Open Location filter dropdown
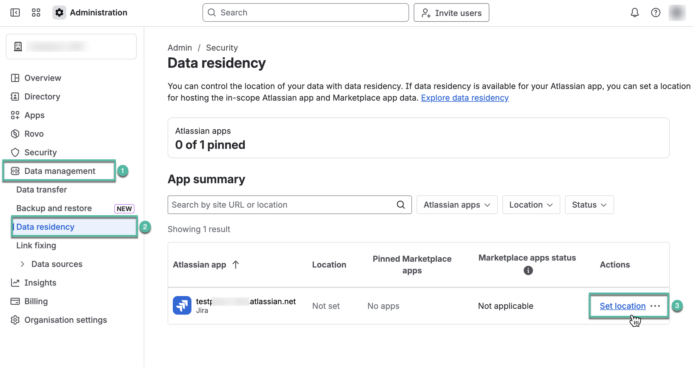The height and width of the screenshot is (367, 693). pos(531,205)
